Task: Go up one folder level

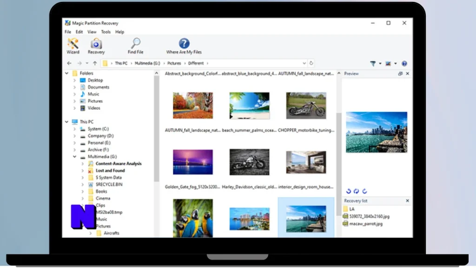Action: tap(95, 63)
